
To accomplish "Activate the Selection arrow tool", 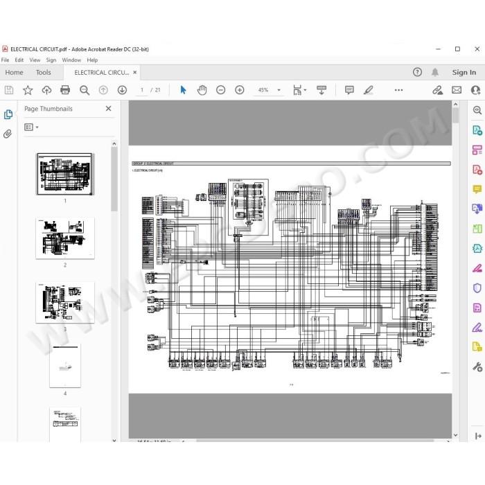I will click(x=183, y=90).
